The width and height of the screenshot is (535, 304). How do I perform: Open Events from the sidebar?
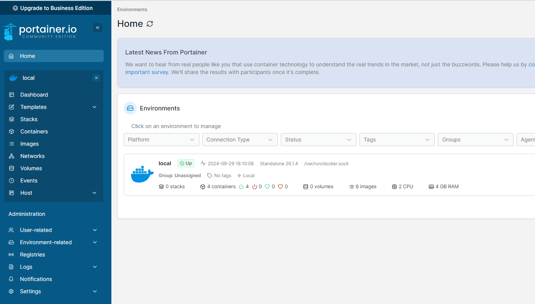(54, 181)
